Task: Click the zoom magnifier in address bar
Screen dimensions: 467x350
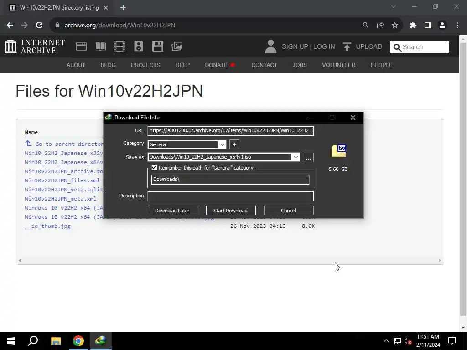Action: (366, 26)
